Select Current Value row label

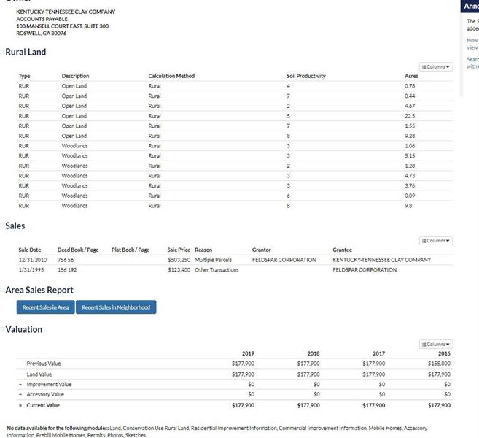(x=43, y=405)
